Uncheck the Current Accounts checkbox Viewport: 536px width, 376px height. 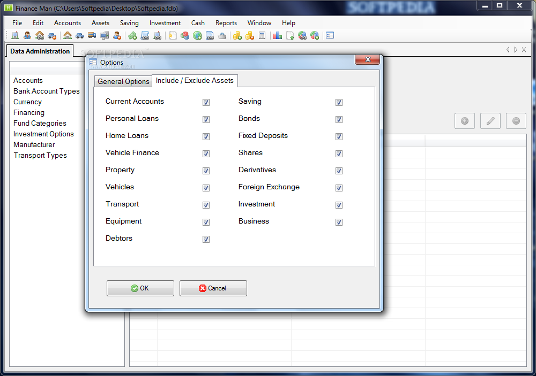tap(206, 102)
